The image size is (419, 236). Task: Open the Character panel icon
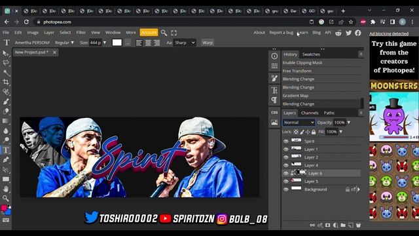point(274,90)
